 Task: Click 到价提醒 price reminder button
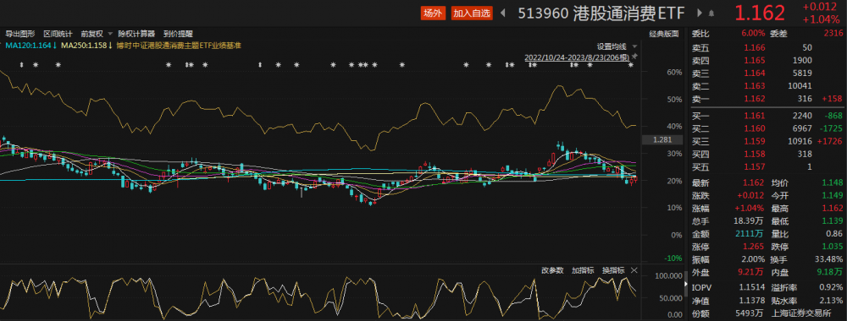pos(178,34)
